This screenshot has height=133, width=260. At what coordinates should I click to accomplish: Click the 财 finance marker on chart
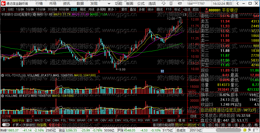162,71
